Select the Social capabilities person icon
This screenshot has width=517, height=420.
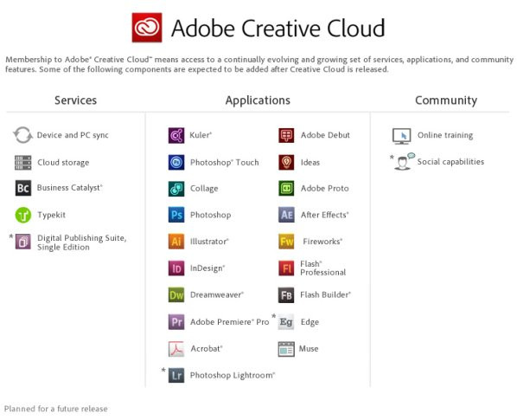404,161
